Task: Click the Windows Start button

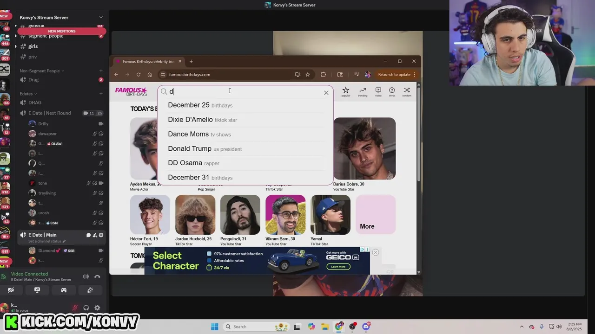Action: point(214,327)
